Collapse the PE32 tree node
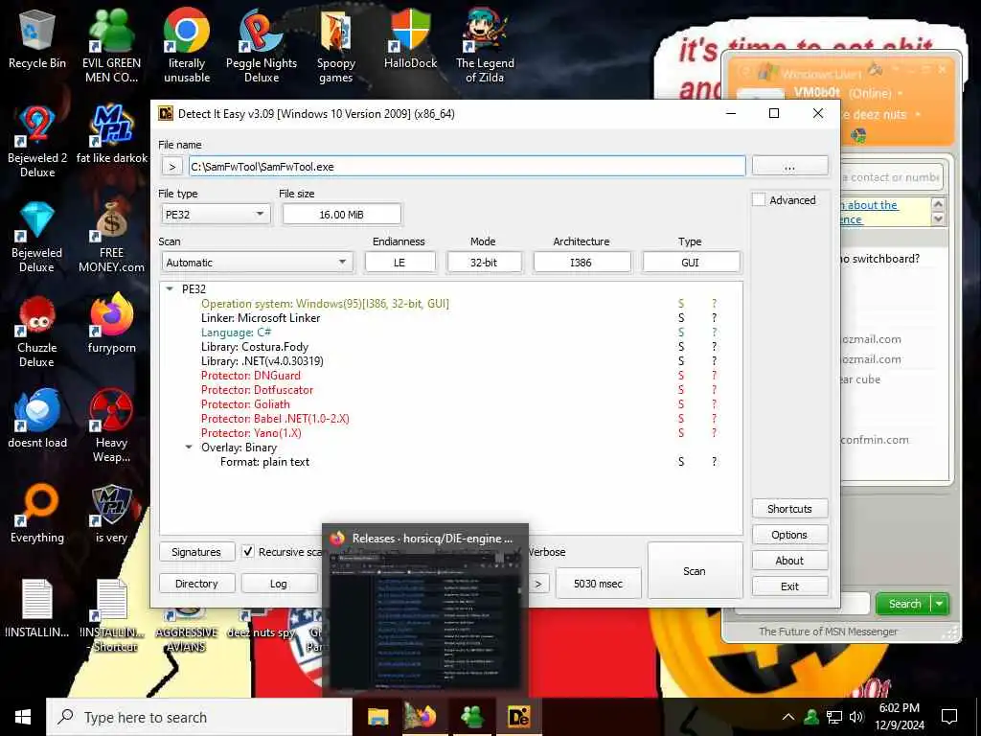 [170, 289]
